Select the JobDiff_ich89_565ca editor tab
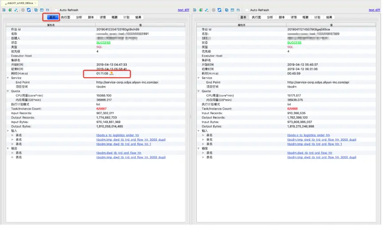 point(19,3)
